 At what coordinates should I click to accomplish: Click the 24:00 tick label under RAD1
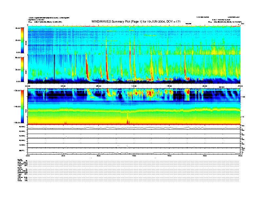pos(240,86)
